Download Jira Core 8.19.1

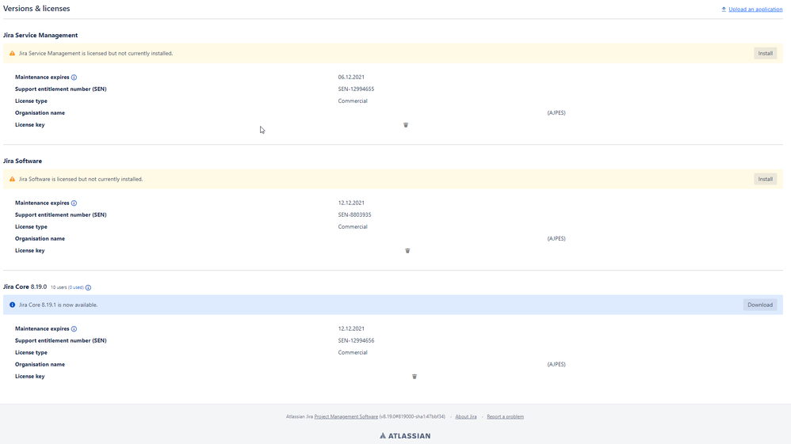click(x=760, y=305)
